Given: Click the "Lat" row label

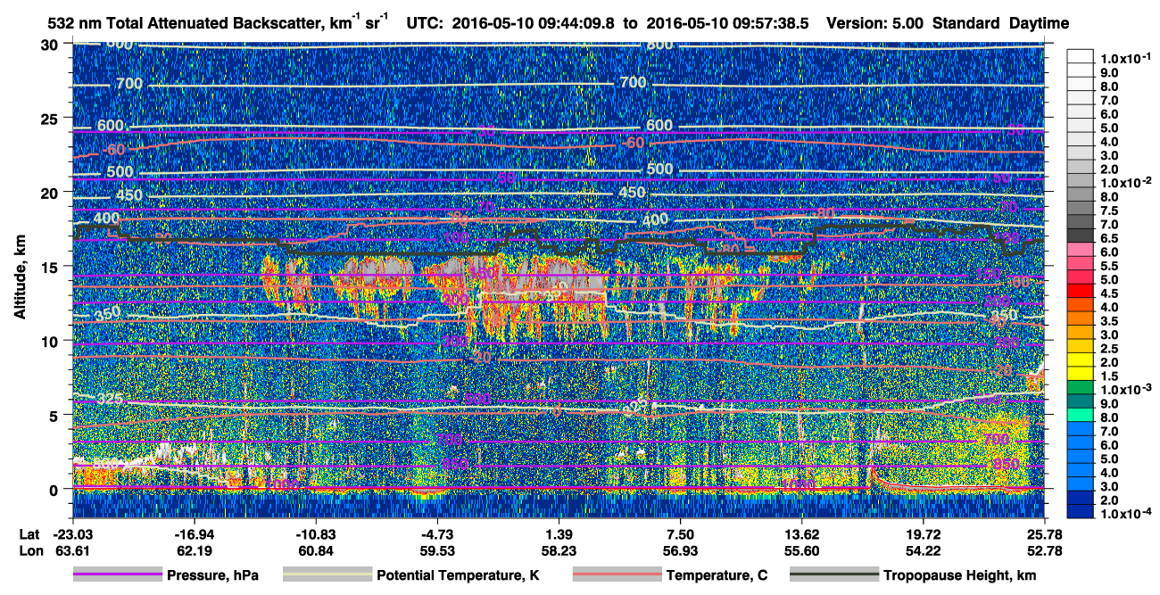Looking at the screenshot, I should click(29, 533).
